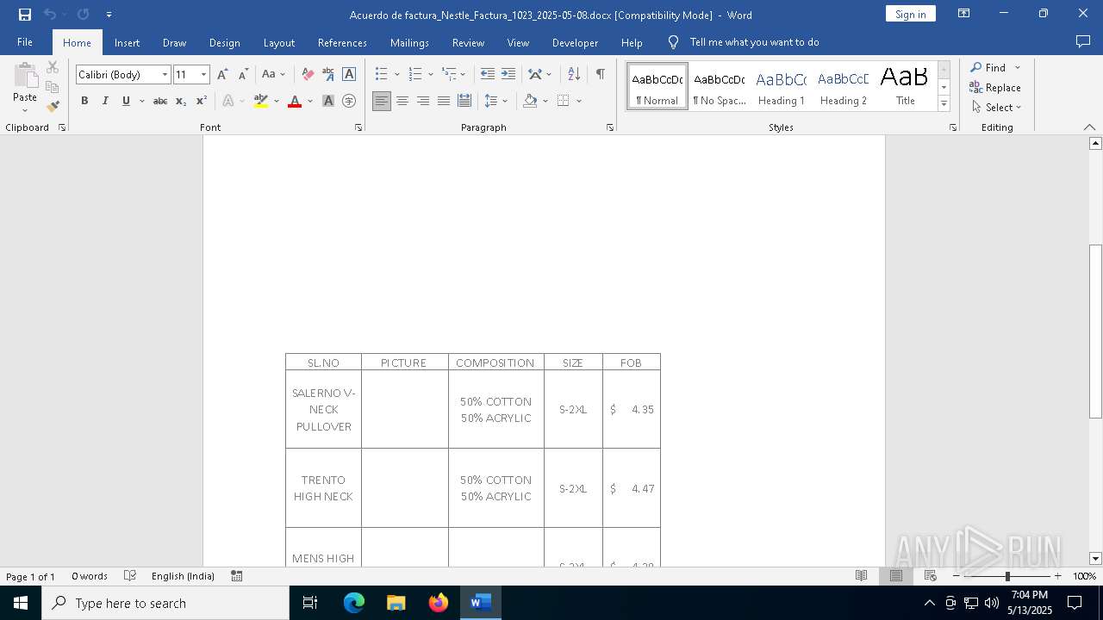Open the spelling proofing status icon
This screenshot has height=620, width=1103.
click(x=130, y=576)
